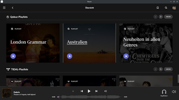Open the Debris album cover thumbnail

pos(7,93)
